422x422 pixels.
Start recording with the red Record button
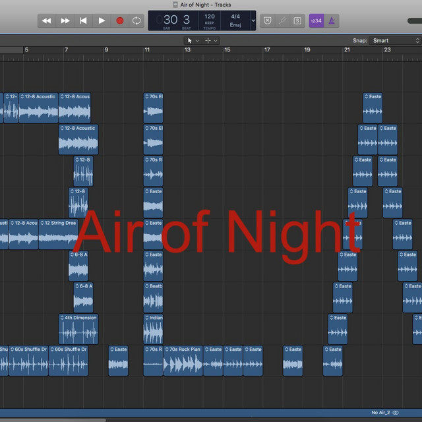tap(120, 20)
